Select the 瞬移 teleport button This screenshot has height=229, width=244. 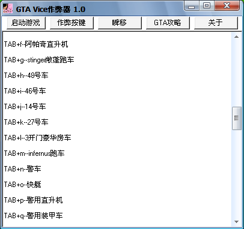[x=120, y=23]
